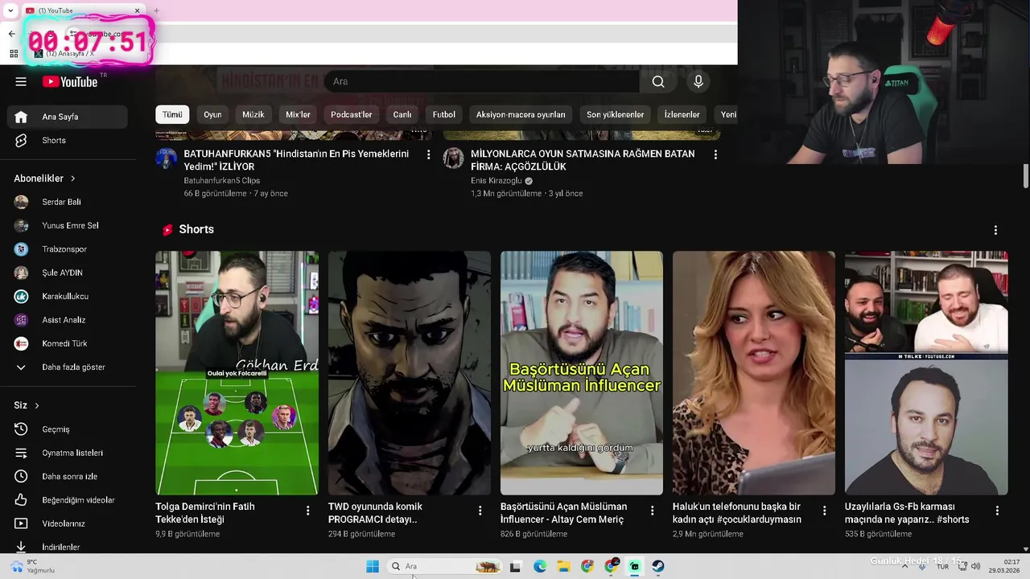Screen dimensions: 1030x579
Task: Open Microsoft Edge from taskbar
Action: [x=540, y=566]
